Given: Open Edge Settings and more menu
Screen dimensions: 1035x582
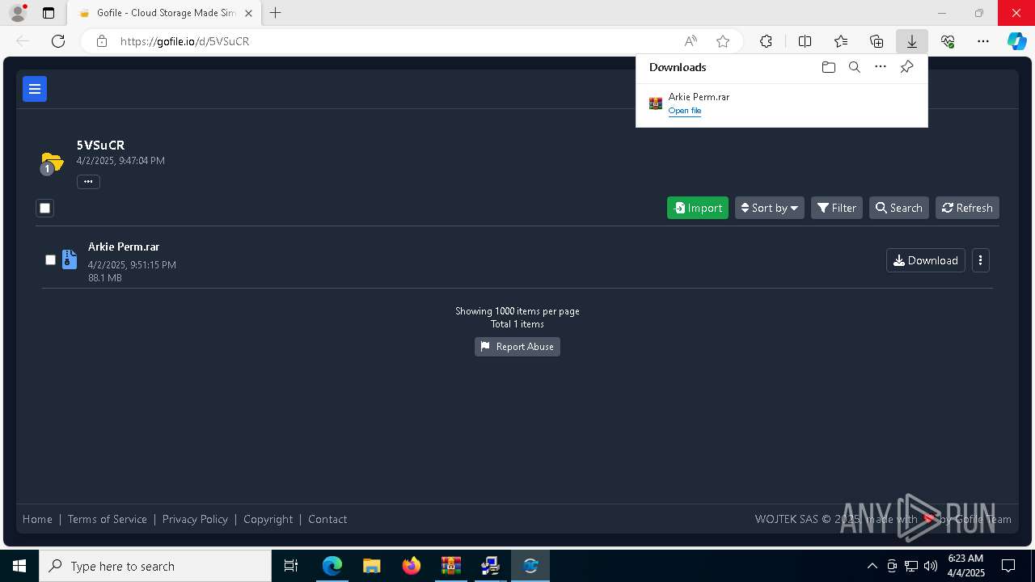Looking at the screenshot, I should pos(983,41).
